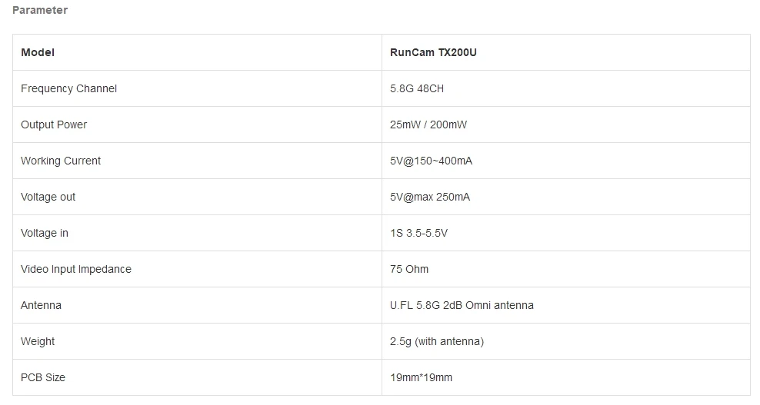760x405 pixels.
Task: Click the 19mm*19mm PCB size value
Action: (x=421, y=377)
